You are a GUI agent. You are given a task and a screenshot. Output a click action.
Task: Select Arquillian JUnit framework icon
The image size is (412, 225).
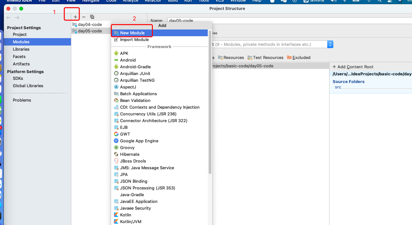[x=116, y=73]
